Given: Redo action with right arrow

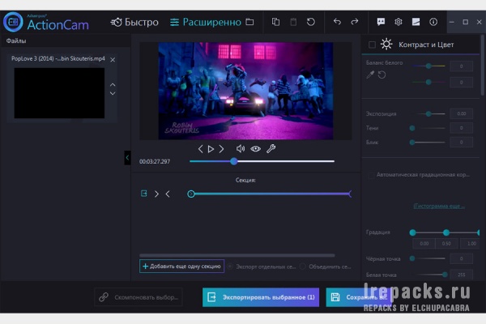Looking at the screenshot, I should click(354, 22).
